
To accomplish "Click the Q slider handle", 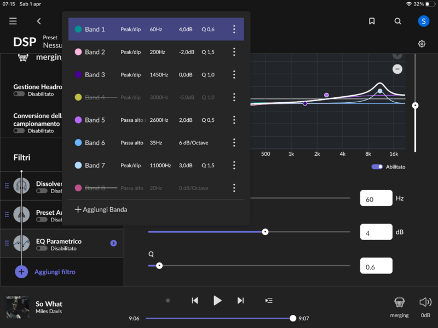I will pyautogui.click(x=159, y=266).
